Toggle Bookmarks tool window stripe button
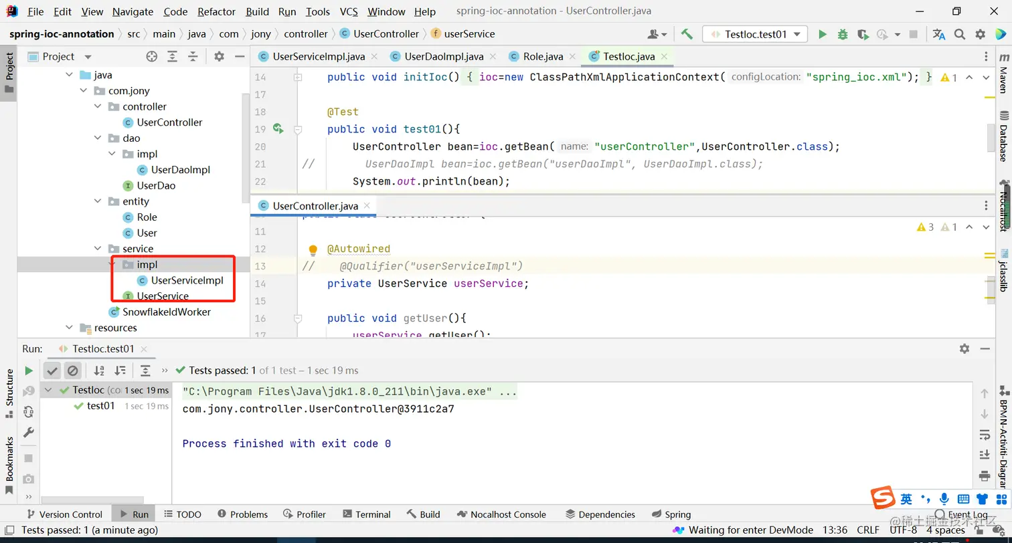This screenshot has height=543, width=1012. 9,465
